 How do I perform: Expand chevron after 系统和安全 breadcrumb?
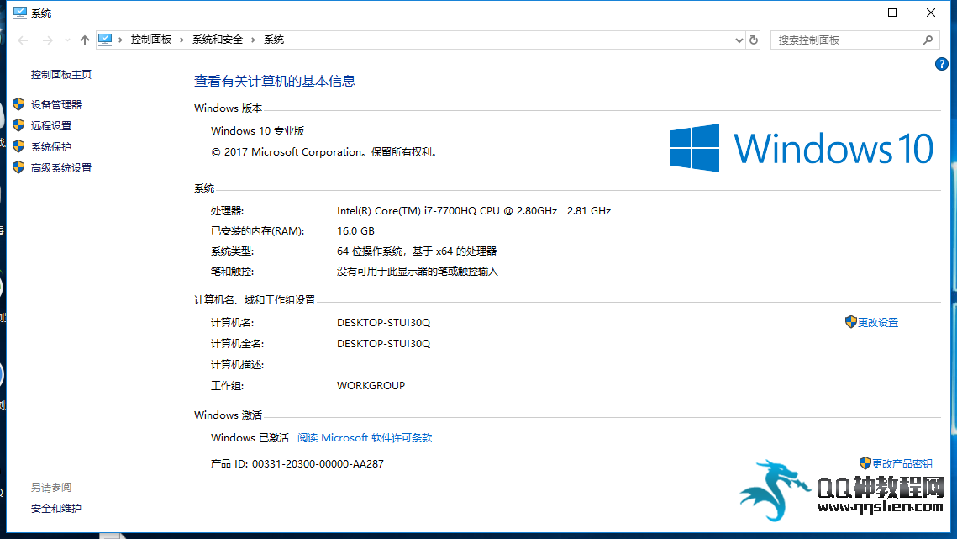pos(253,40)
